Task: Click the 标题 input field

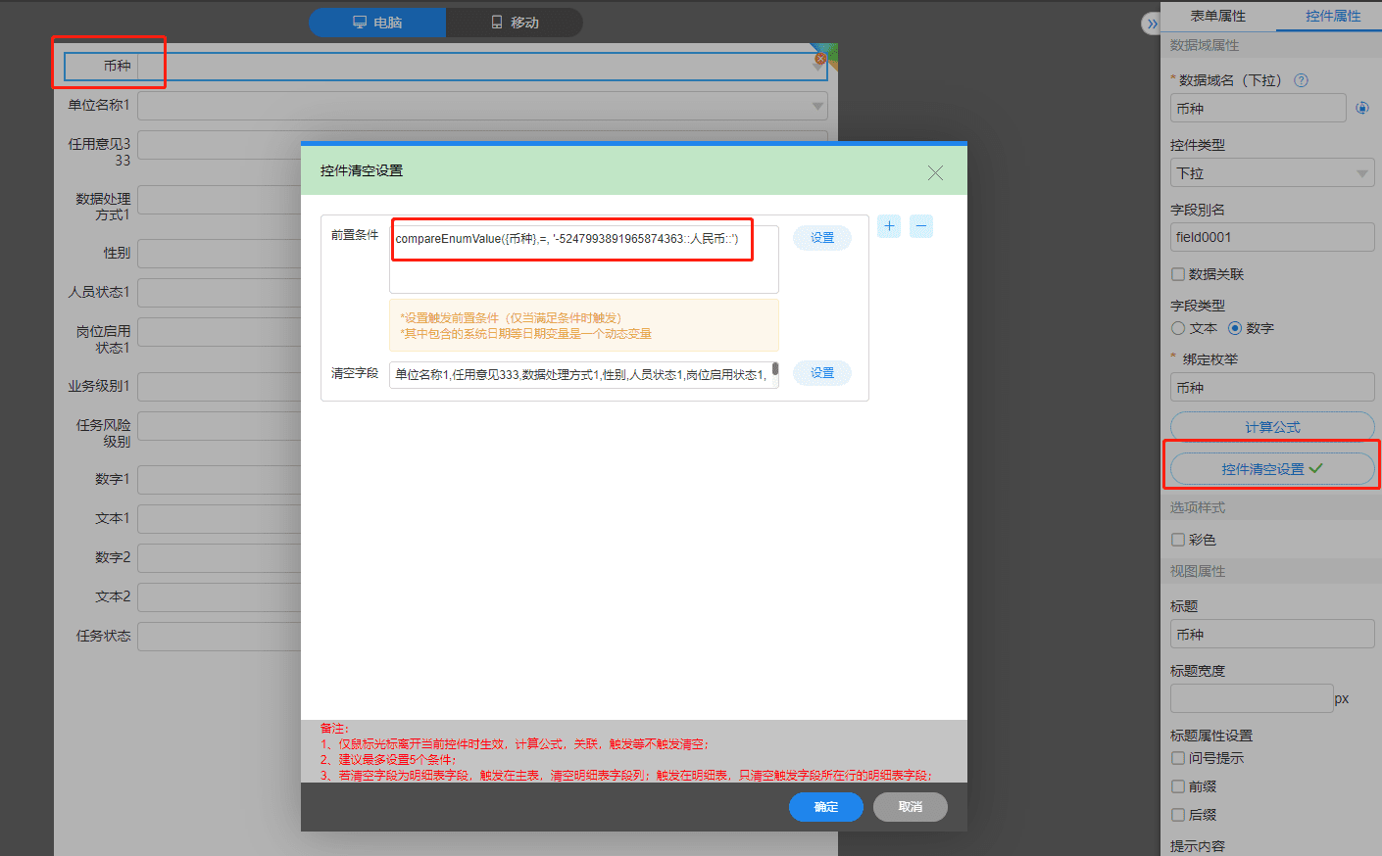Action: [x=1272, y=634]
